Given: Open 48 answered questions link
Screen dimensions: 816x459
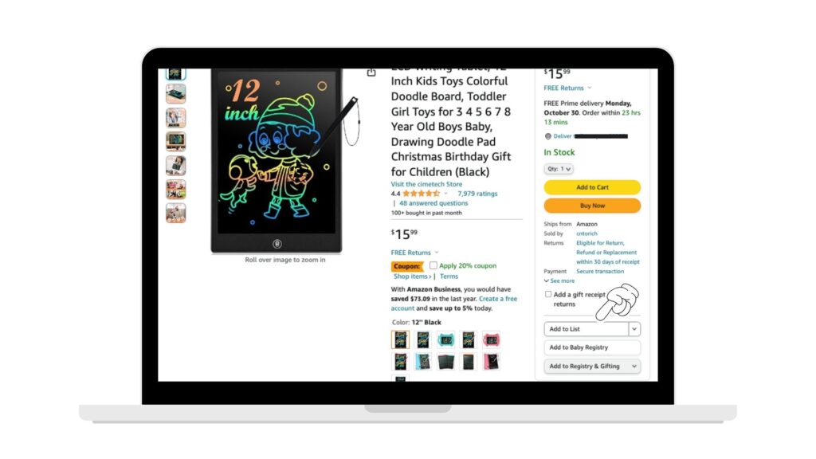Looking at the screenshot, I should tap(433, 203).
